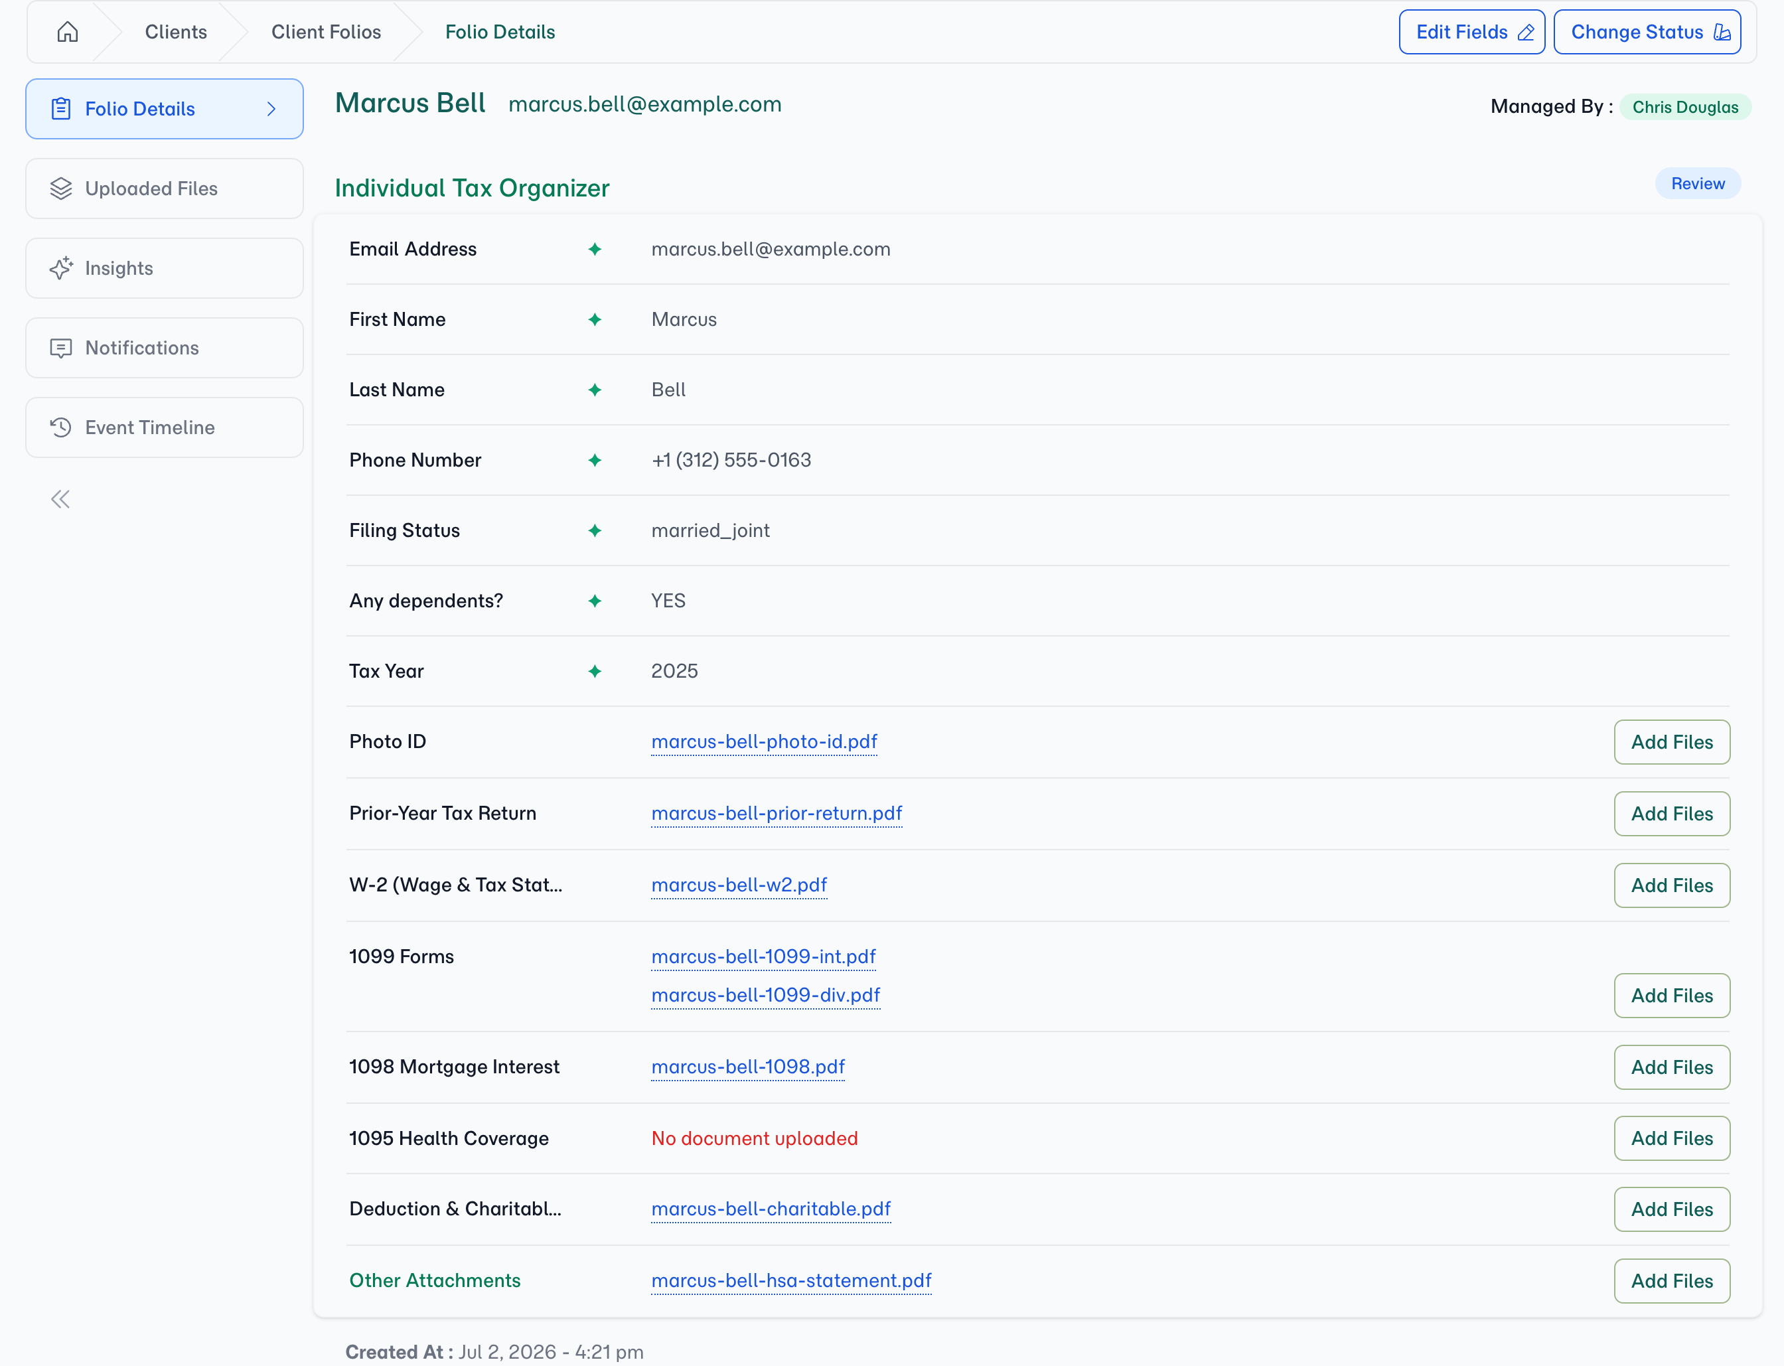Open the Notifications tab
This screenshot has height=1366, width=1784.
pos(164,348)
